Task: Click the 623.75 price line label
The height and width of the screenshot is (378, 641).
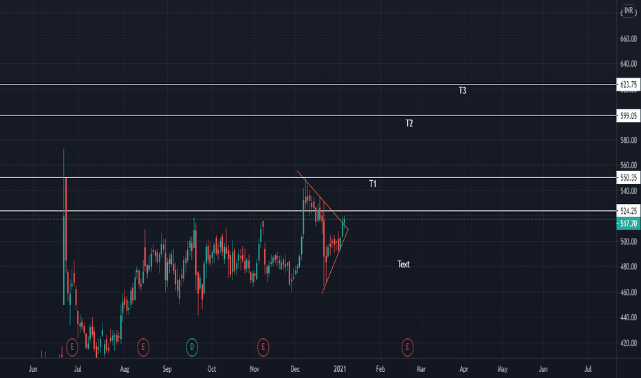Action: 629,85
